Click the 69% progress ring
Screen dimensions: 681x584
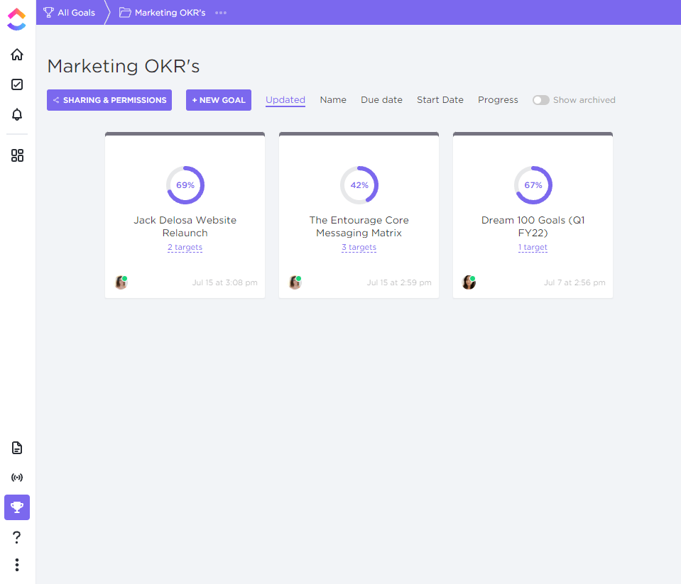(x=185, y=185)
